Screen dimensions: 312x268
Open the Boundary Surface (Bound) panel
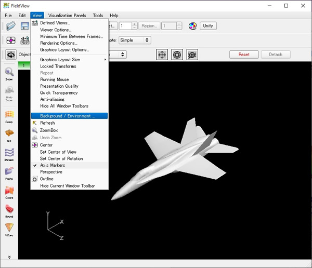click(9, 209)
